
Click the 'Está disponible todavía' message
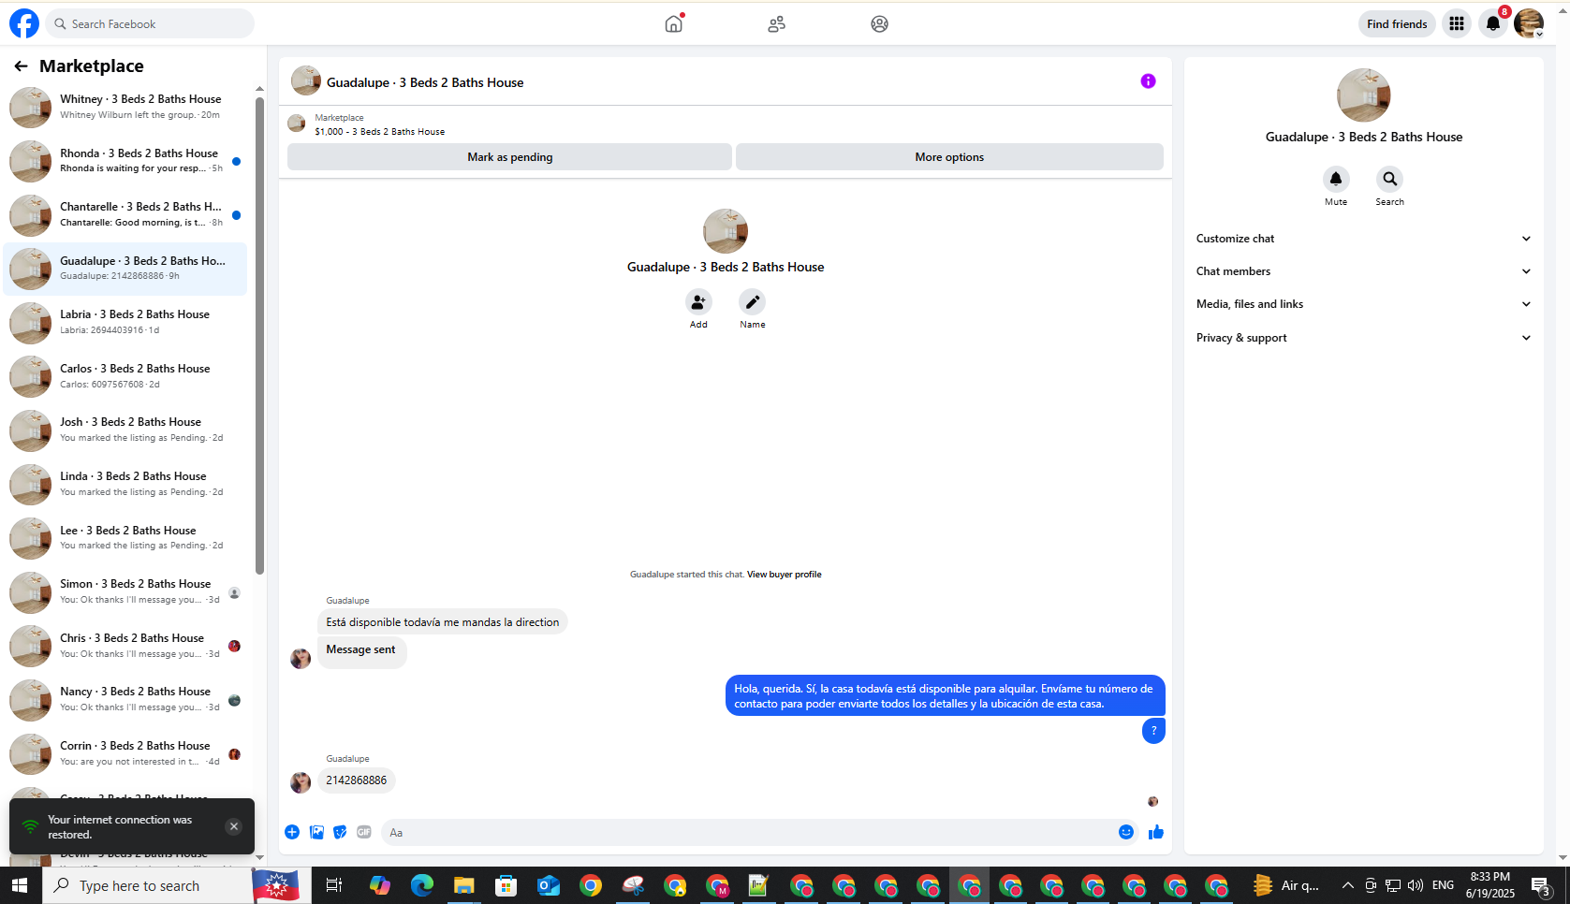pyautogui.click(x=443, y=622)
